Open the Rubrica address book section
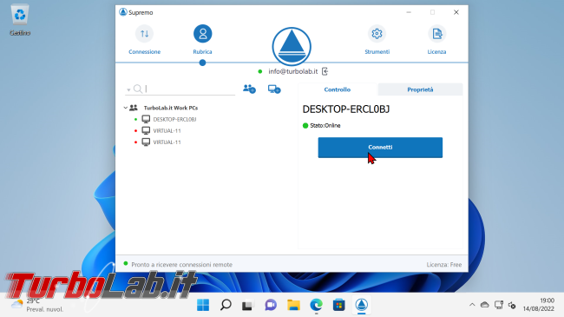564x317 pixels. tap(202, 40)
